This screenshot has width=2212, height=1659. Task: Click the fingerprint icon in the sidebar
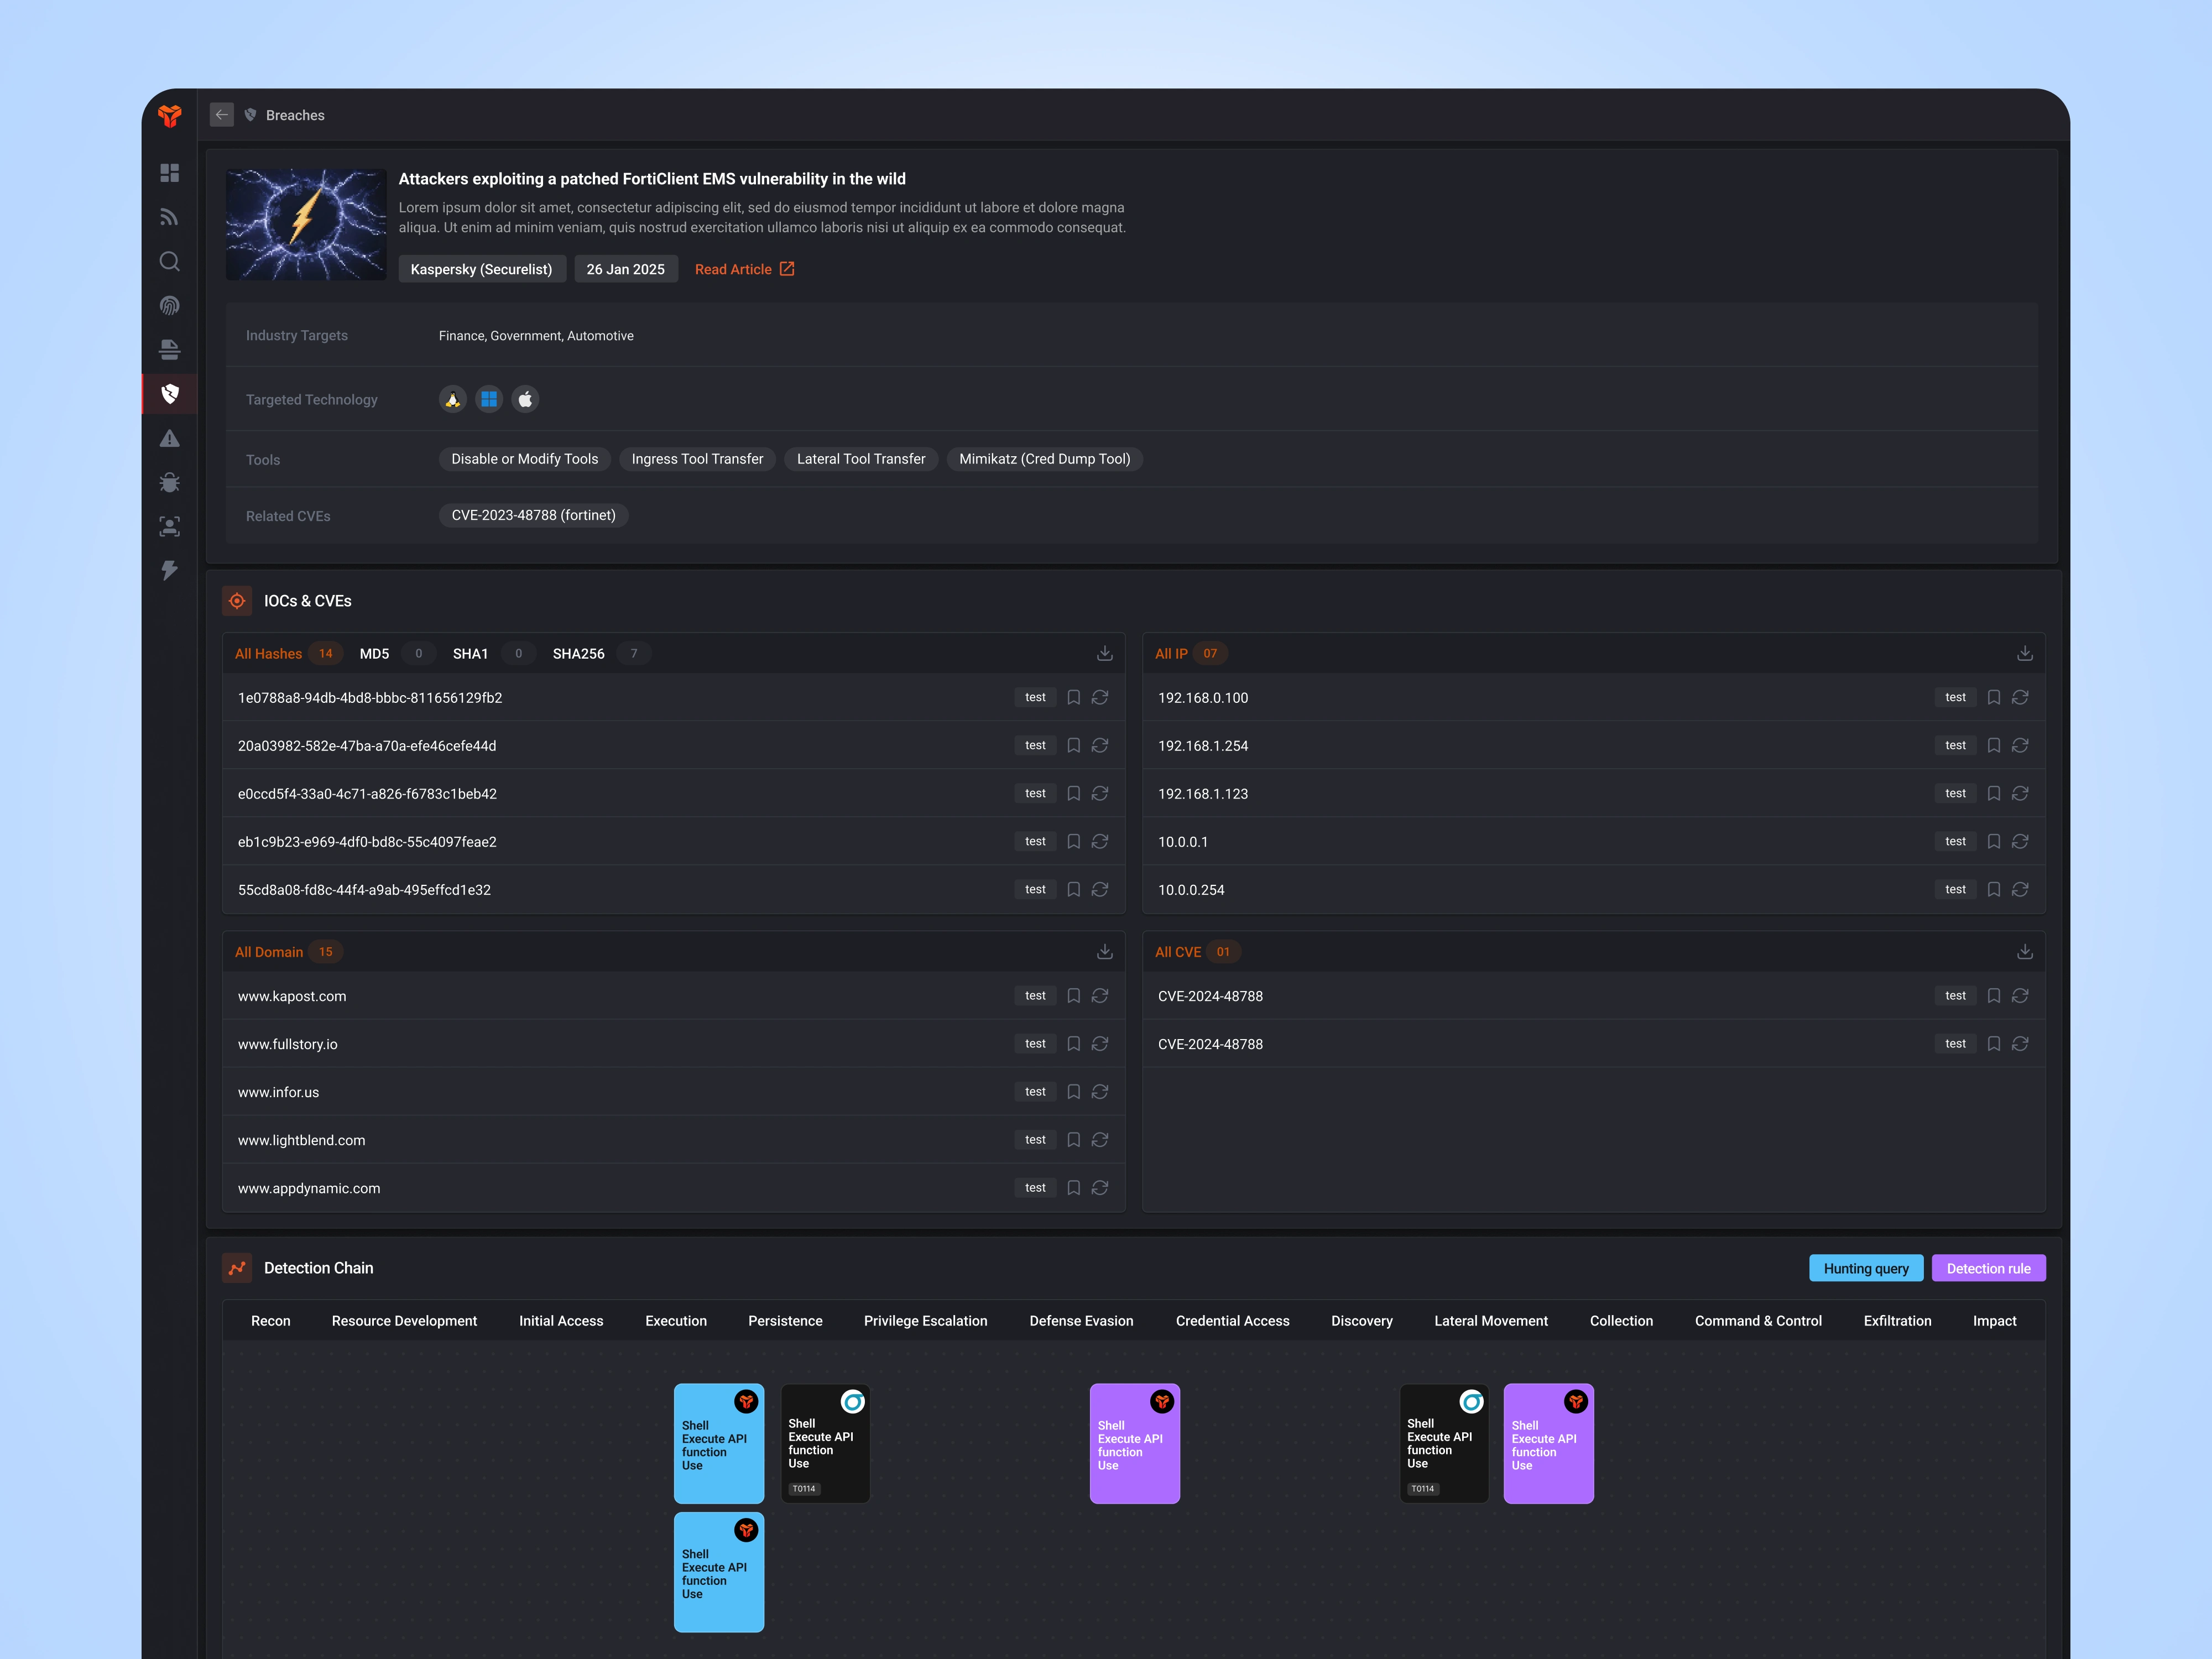[x=169, y=305]
